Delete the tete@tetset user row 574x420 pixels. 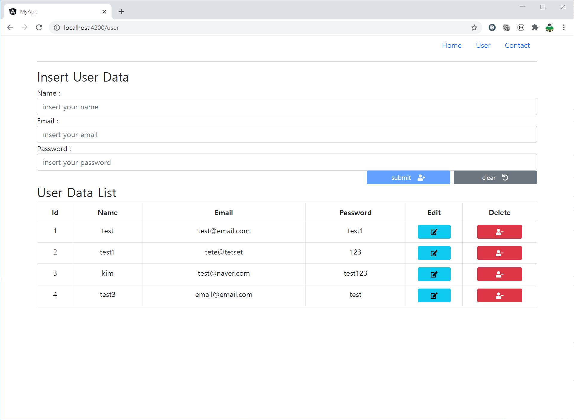(499, 253)
